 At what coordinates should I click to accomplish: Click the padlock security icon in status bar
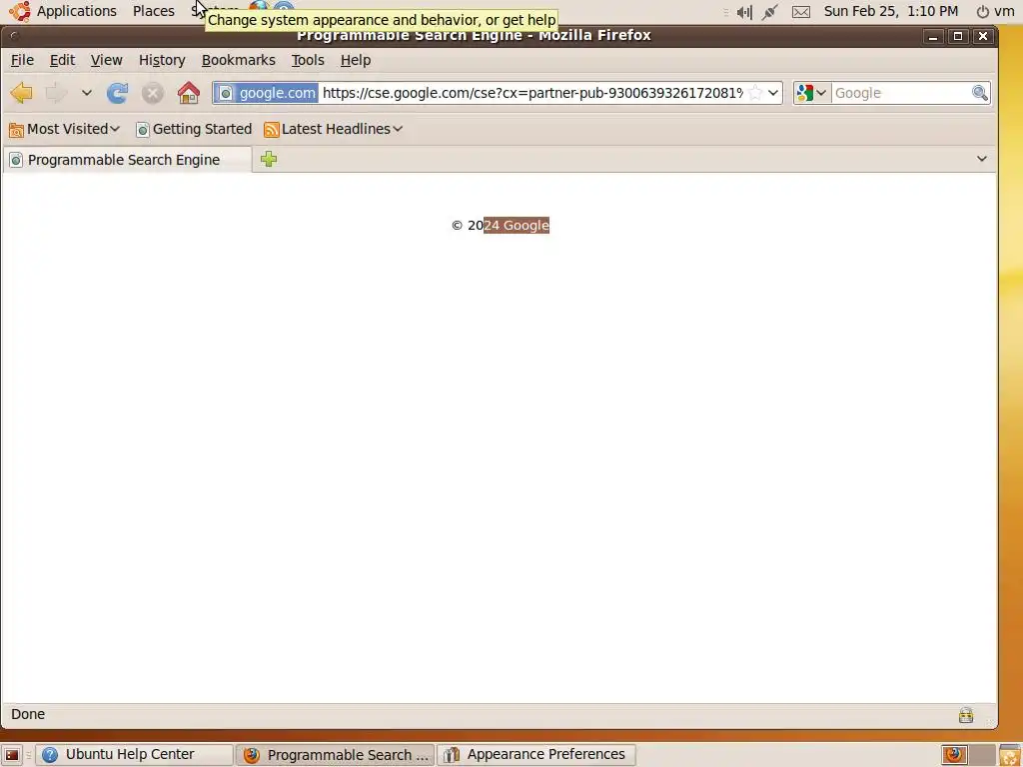point(966,715)
